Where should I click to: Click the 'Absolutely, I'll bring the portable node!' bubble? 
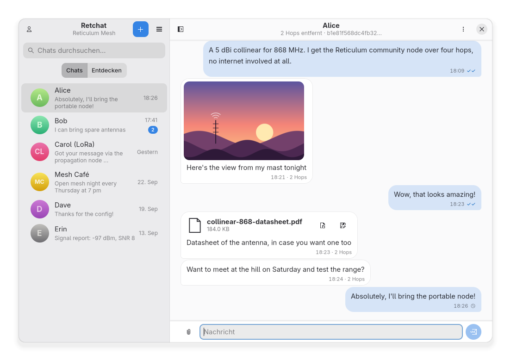click(413, 299)
